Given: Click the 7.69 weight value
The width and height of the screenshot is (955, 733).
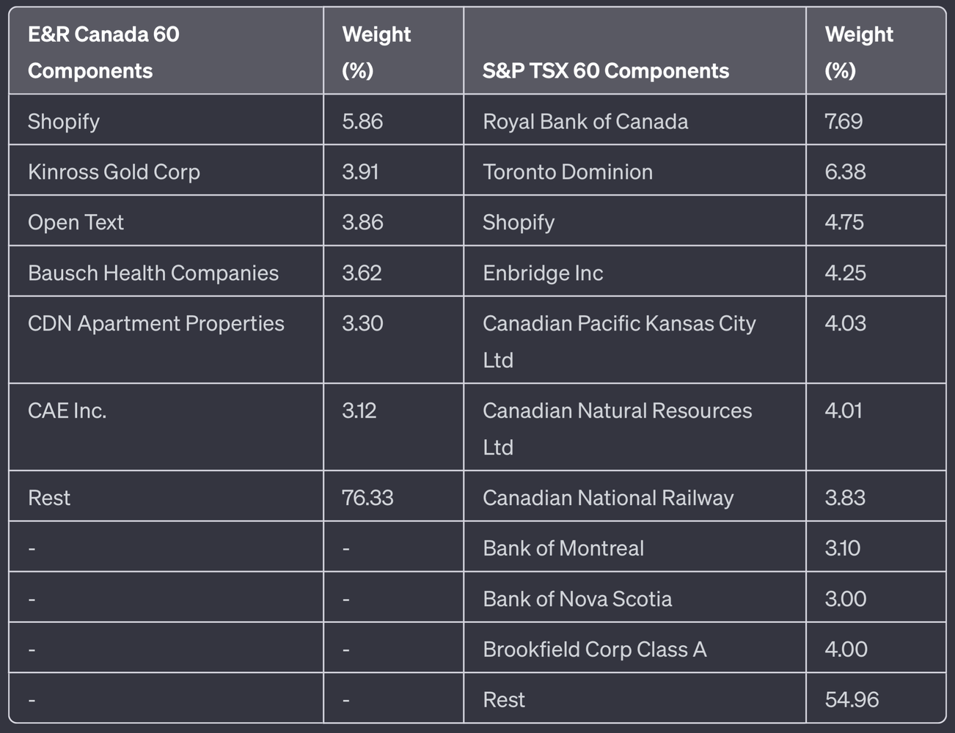Looking at the screenshot, I should tap(844, 121).
